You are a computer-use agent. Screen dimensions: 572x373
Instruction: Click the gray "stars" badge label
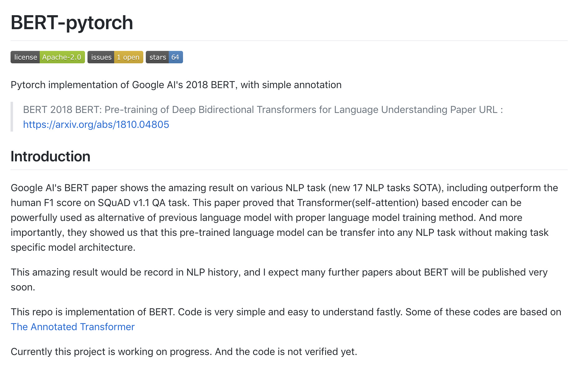tap(158, 57)
